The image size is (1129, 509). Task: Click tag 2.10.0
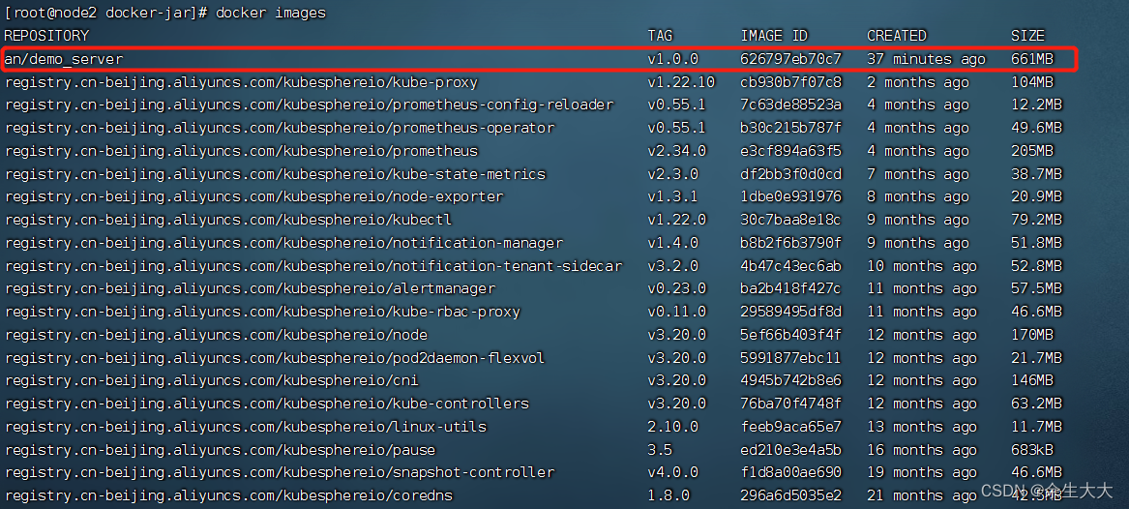point(672,426)
